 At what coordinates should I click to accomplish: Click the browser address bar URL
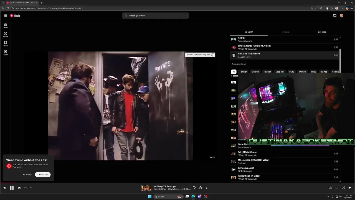49,8
